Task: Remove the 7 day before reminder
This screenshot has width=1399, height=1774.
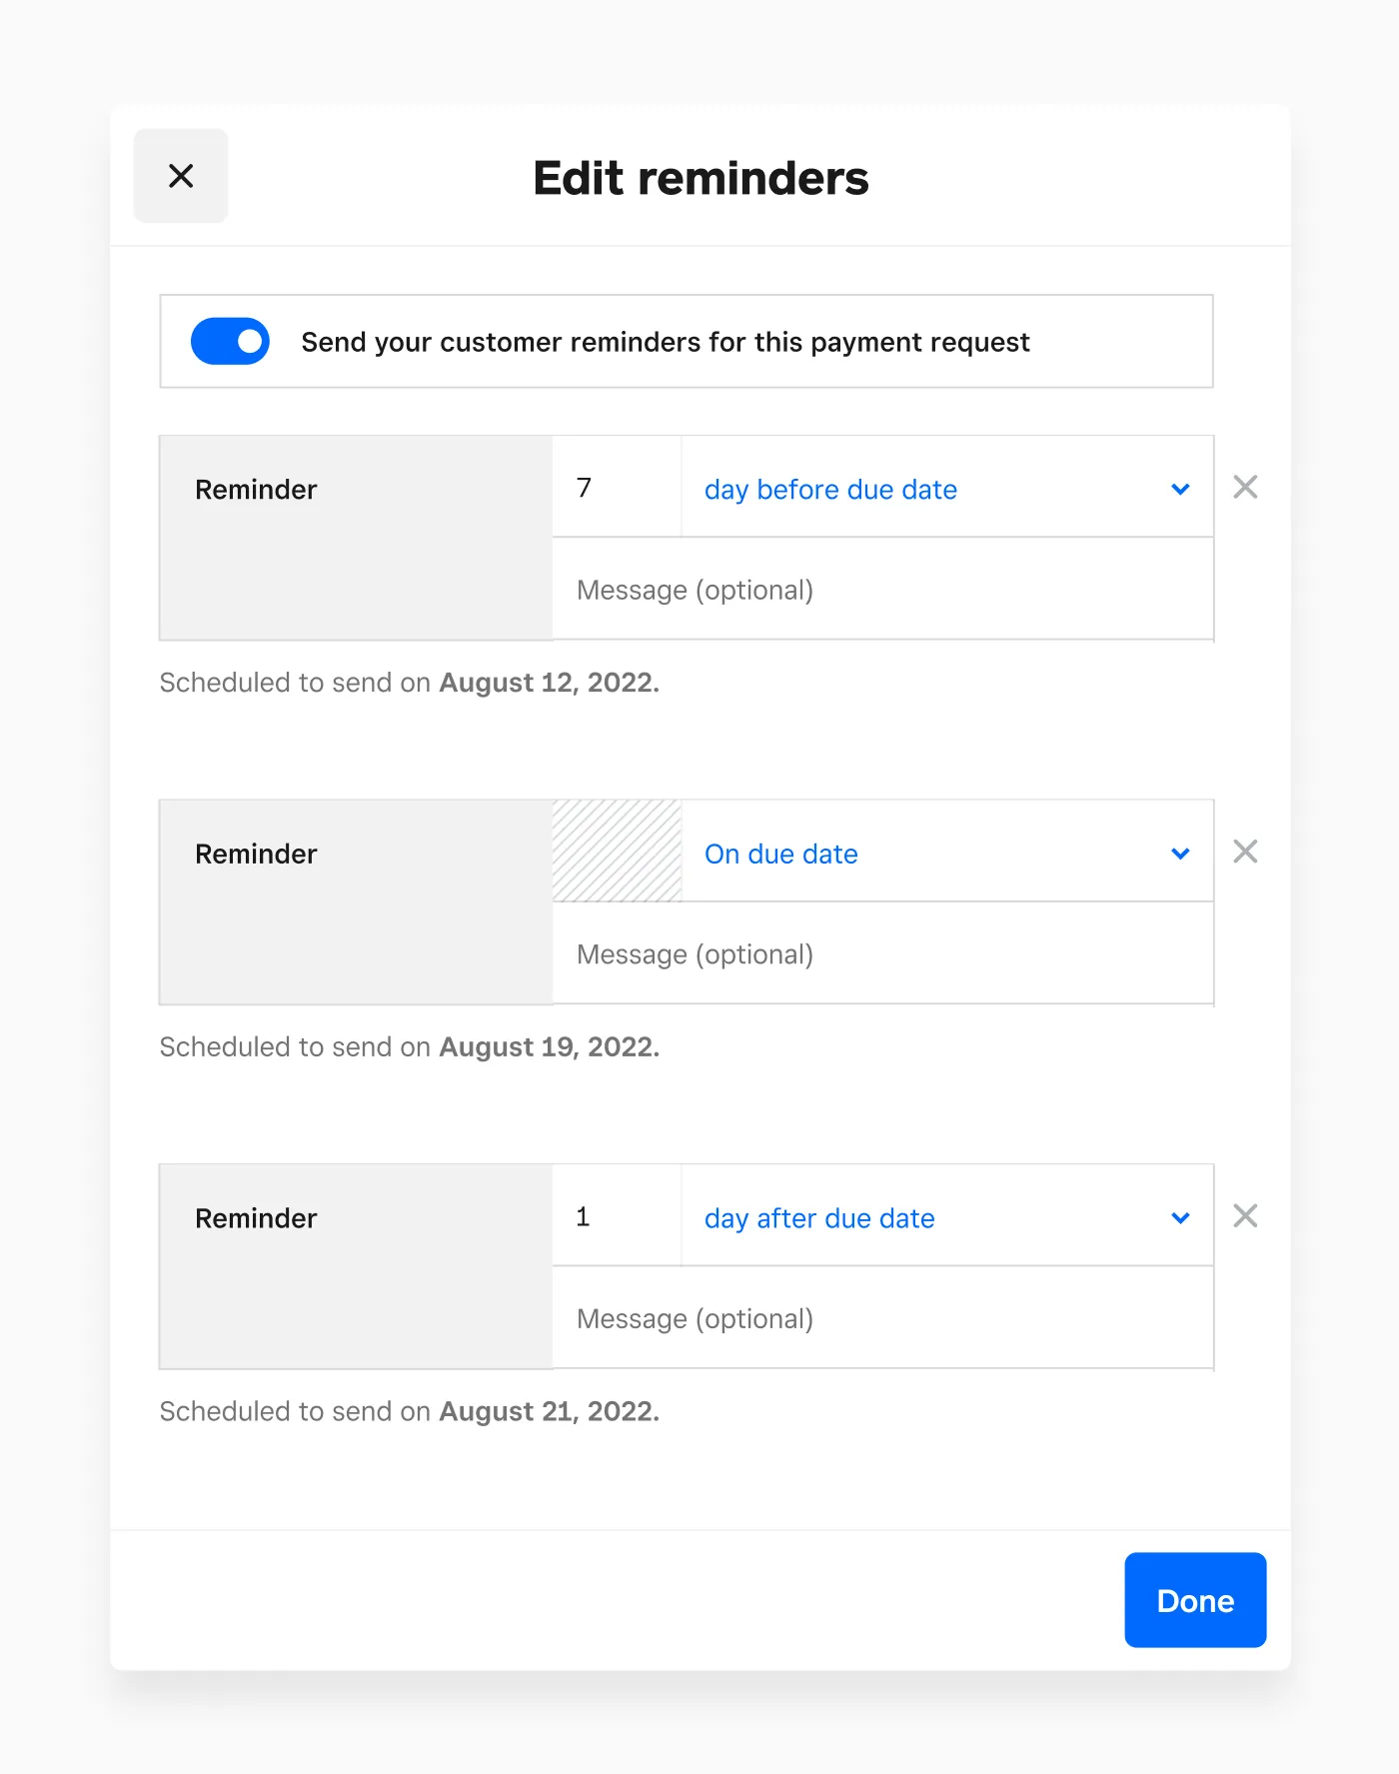Action: coord(1245,488)
